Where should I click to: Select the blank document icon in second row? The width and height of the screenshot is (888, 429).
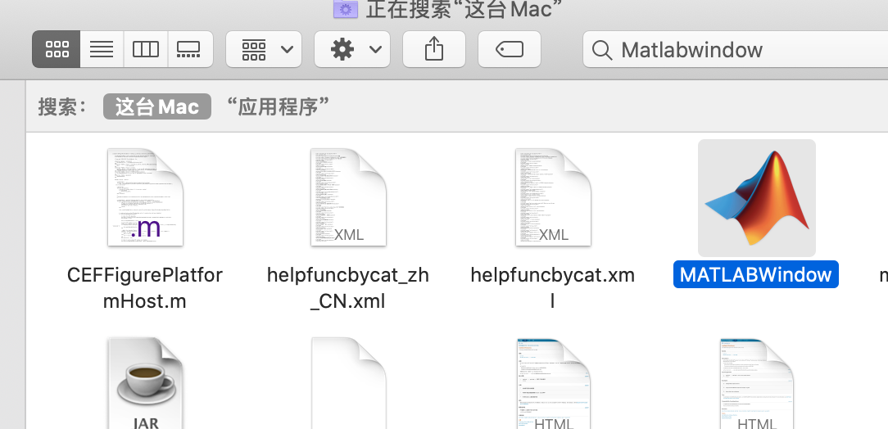pos(348,383)
